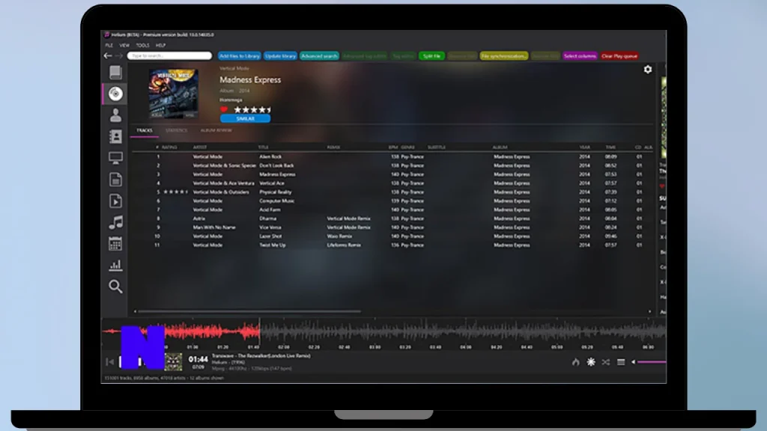Sort by the ARTIST column header

pyautogui.click(x=200, y=147)
